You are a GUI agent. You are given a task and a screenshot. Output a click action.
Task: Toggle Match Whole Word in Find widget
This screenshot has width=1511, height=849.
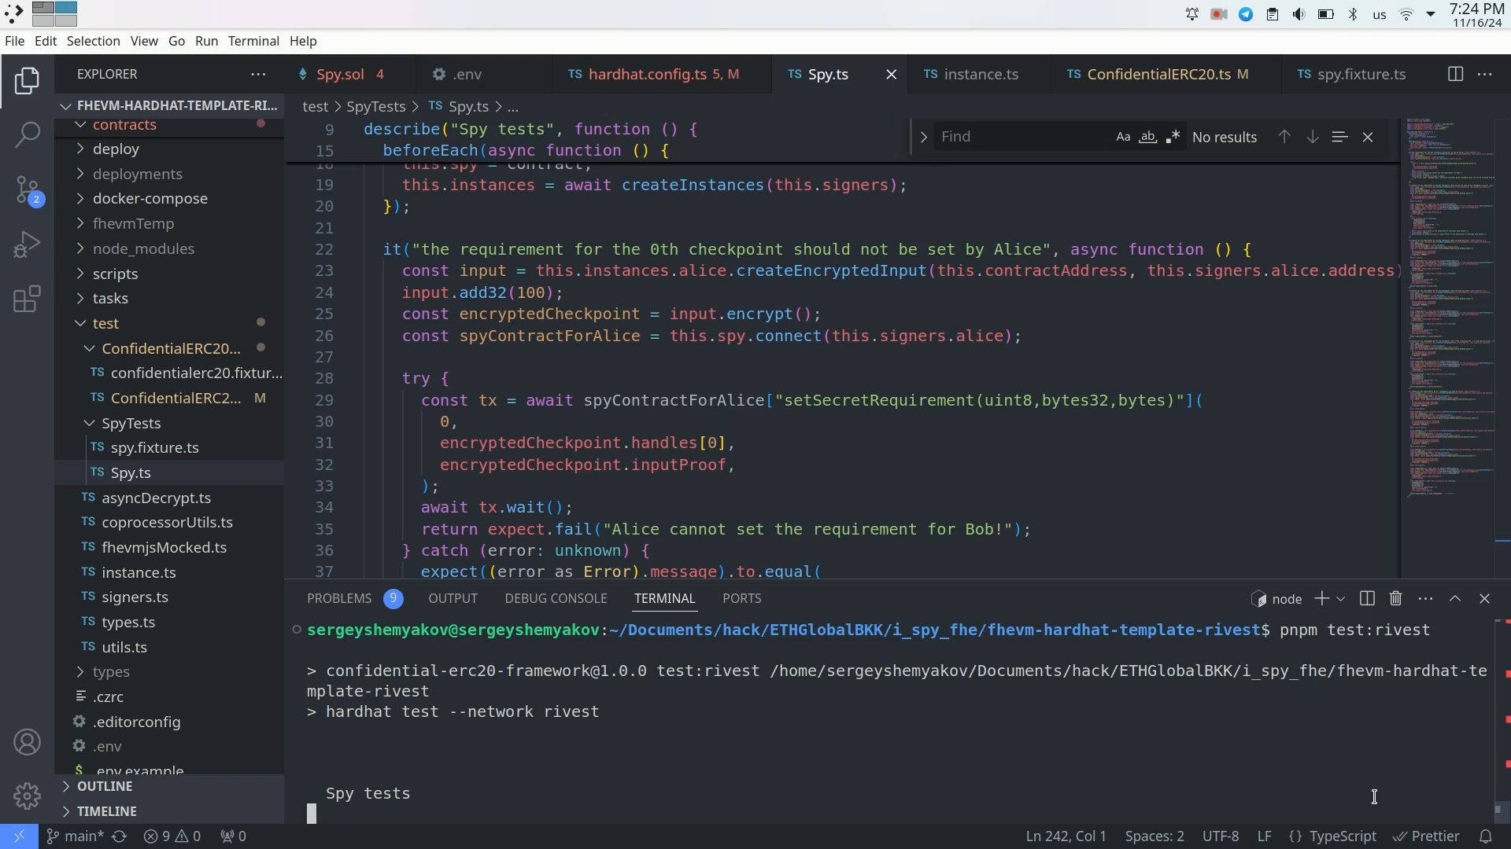coord(1148,137)
